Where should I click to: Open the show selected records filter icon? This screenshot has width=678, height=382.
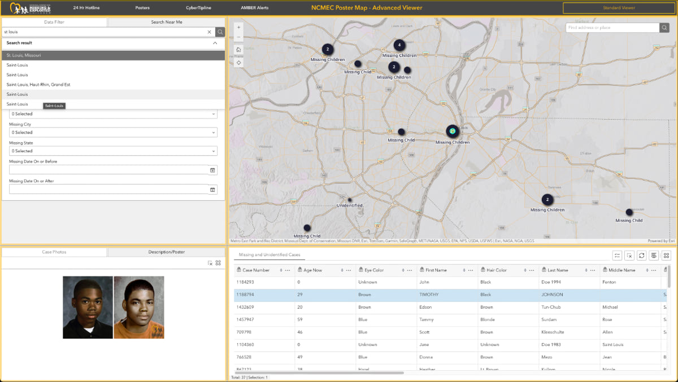tap(617, 256)
